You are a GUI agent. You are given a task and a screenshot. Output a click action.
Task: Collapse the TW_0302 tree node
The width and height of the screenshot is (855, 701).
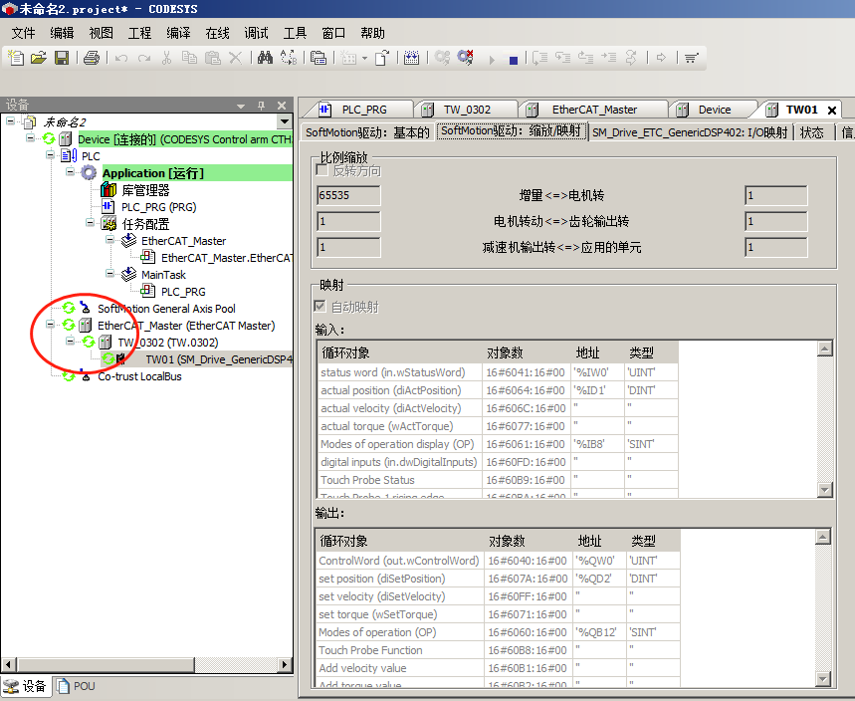pyautogui.click(x=71, y=341)
